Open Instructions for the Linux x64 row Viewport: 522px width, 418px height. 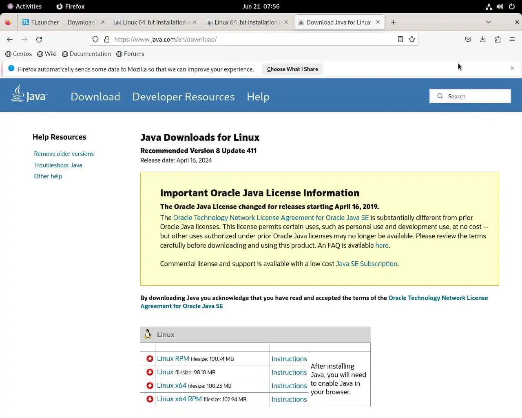289,386
